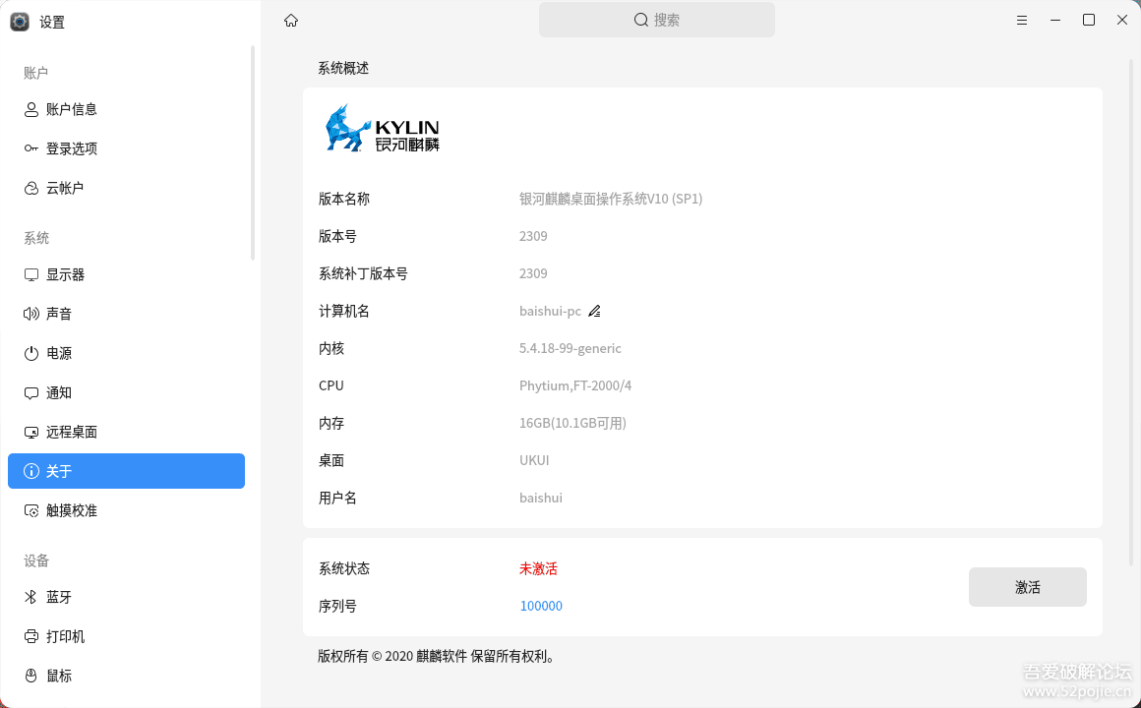1141x708 pixels.
Task: Click the memory value 16GB(10.1GB可用)
Action: point(572,424)
